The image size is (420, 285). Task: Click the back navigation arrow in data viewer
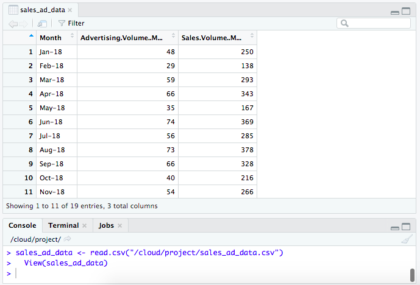point(13,23)
